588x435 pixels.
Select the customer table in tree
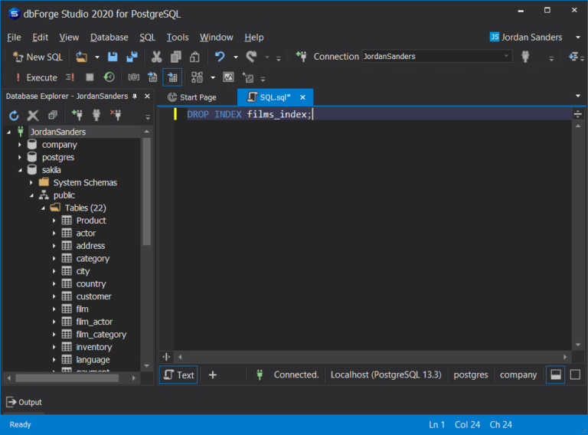coord(93,296)
